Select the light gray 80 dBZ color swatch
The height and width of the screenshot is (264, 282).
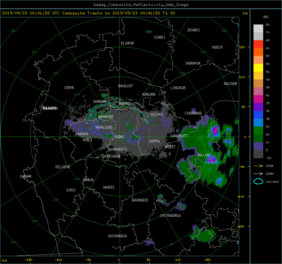pyautogui.click(x=258, y=28)
